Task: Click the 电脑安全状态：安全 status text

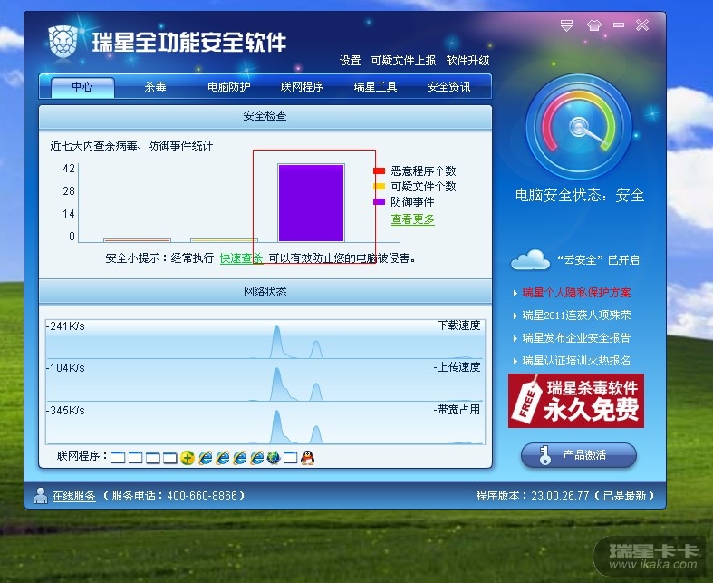Action: pyautogui.click(x=579, y=195)
